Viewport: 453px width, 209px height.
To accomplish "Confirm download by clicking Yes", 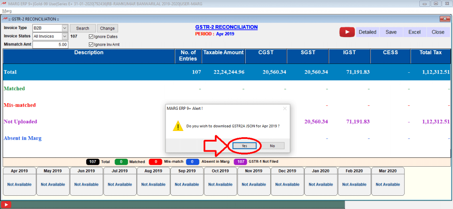I will [244, 146].
